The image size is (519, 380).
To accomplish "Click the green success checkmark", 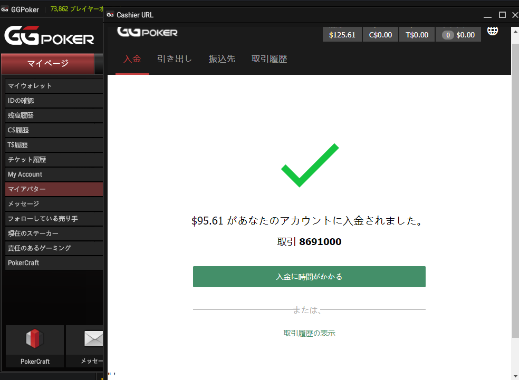I will coord(310,165).
